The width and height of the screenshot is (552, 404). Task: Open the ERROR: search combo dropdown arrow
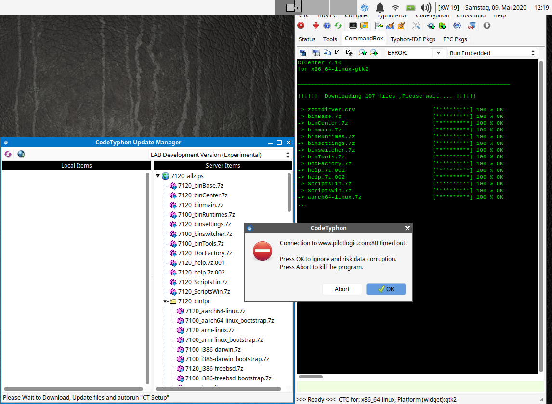438,53
